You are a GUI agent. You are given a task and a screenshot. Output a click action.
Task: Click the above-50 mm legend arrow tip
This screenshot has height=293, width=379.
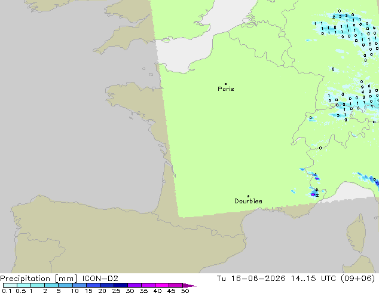189,285
